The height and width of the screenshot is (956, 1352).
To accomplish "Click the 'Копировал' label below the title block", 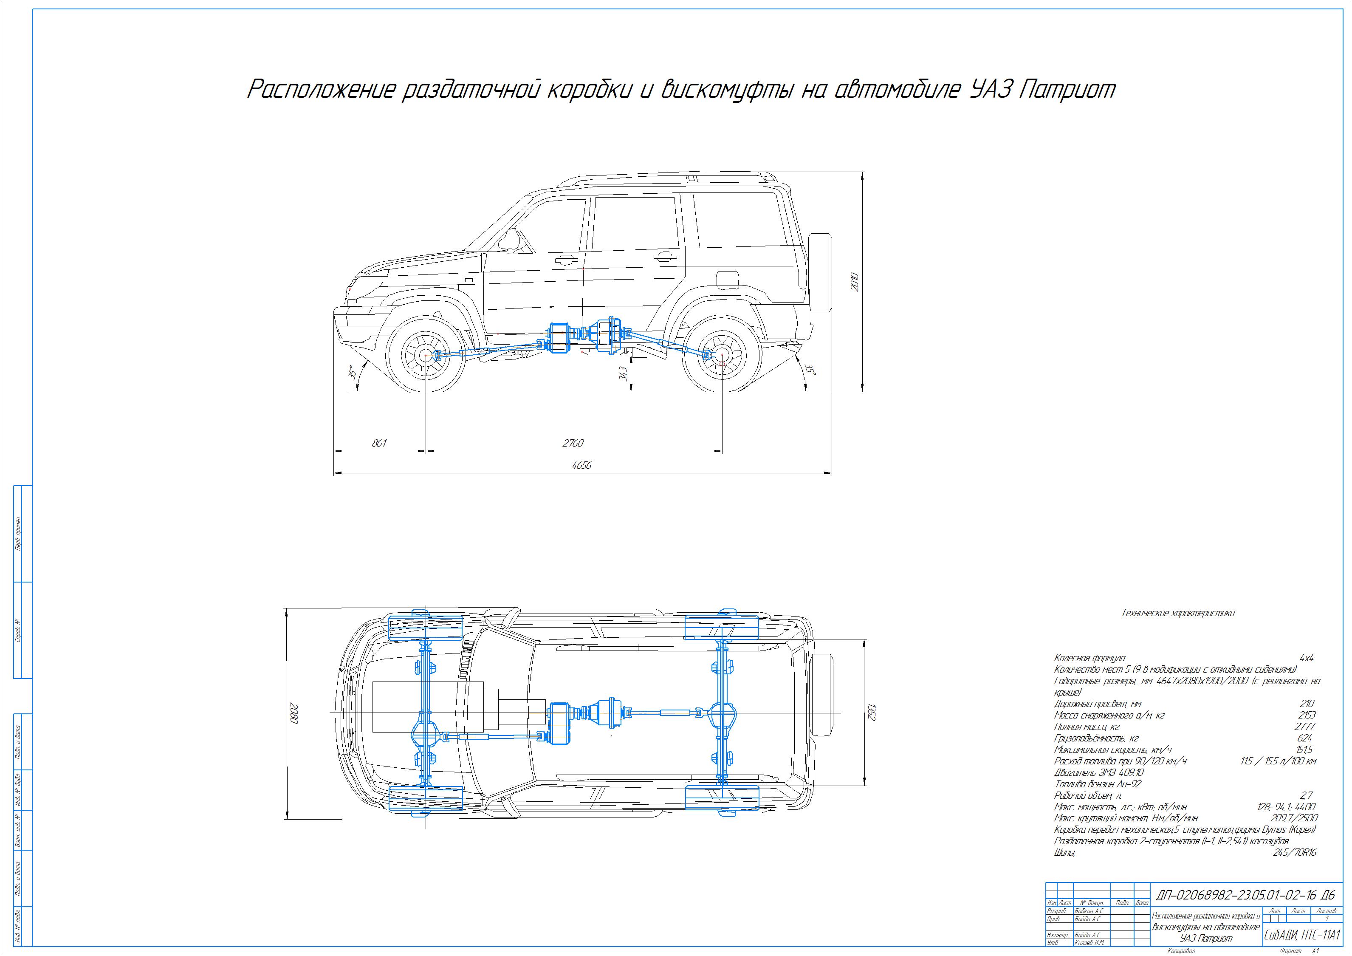I will pyautogui.click(x=1181, y=951).
